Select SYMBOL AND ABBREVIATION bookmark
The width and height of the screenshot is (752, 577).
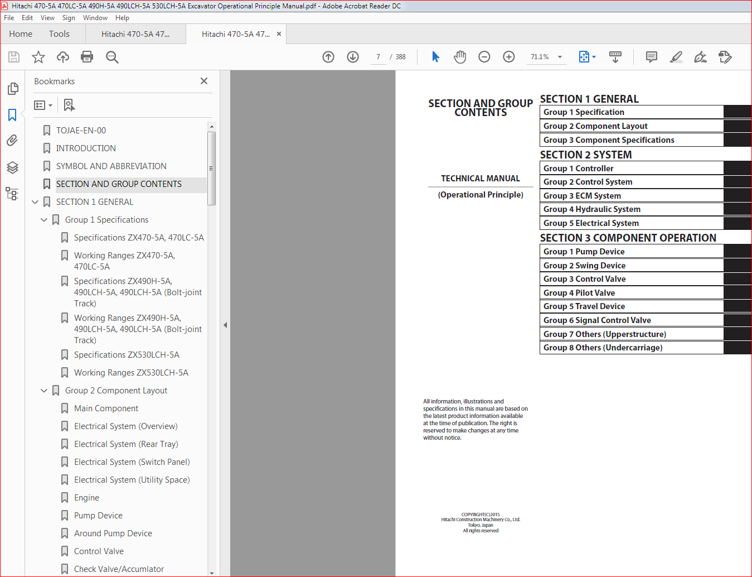tap(111, 166)
